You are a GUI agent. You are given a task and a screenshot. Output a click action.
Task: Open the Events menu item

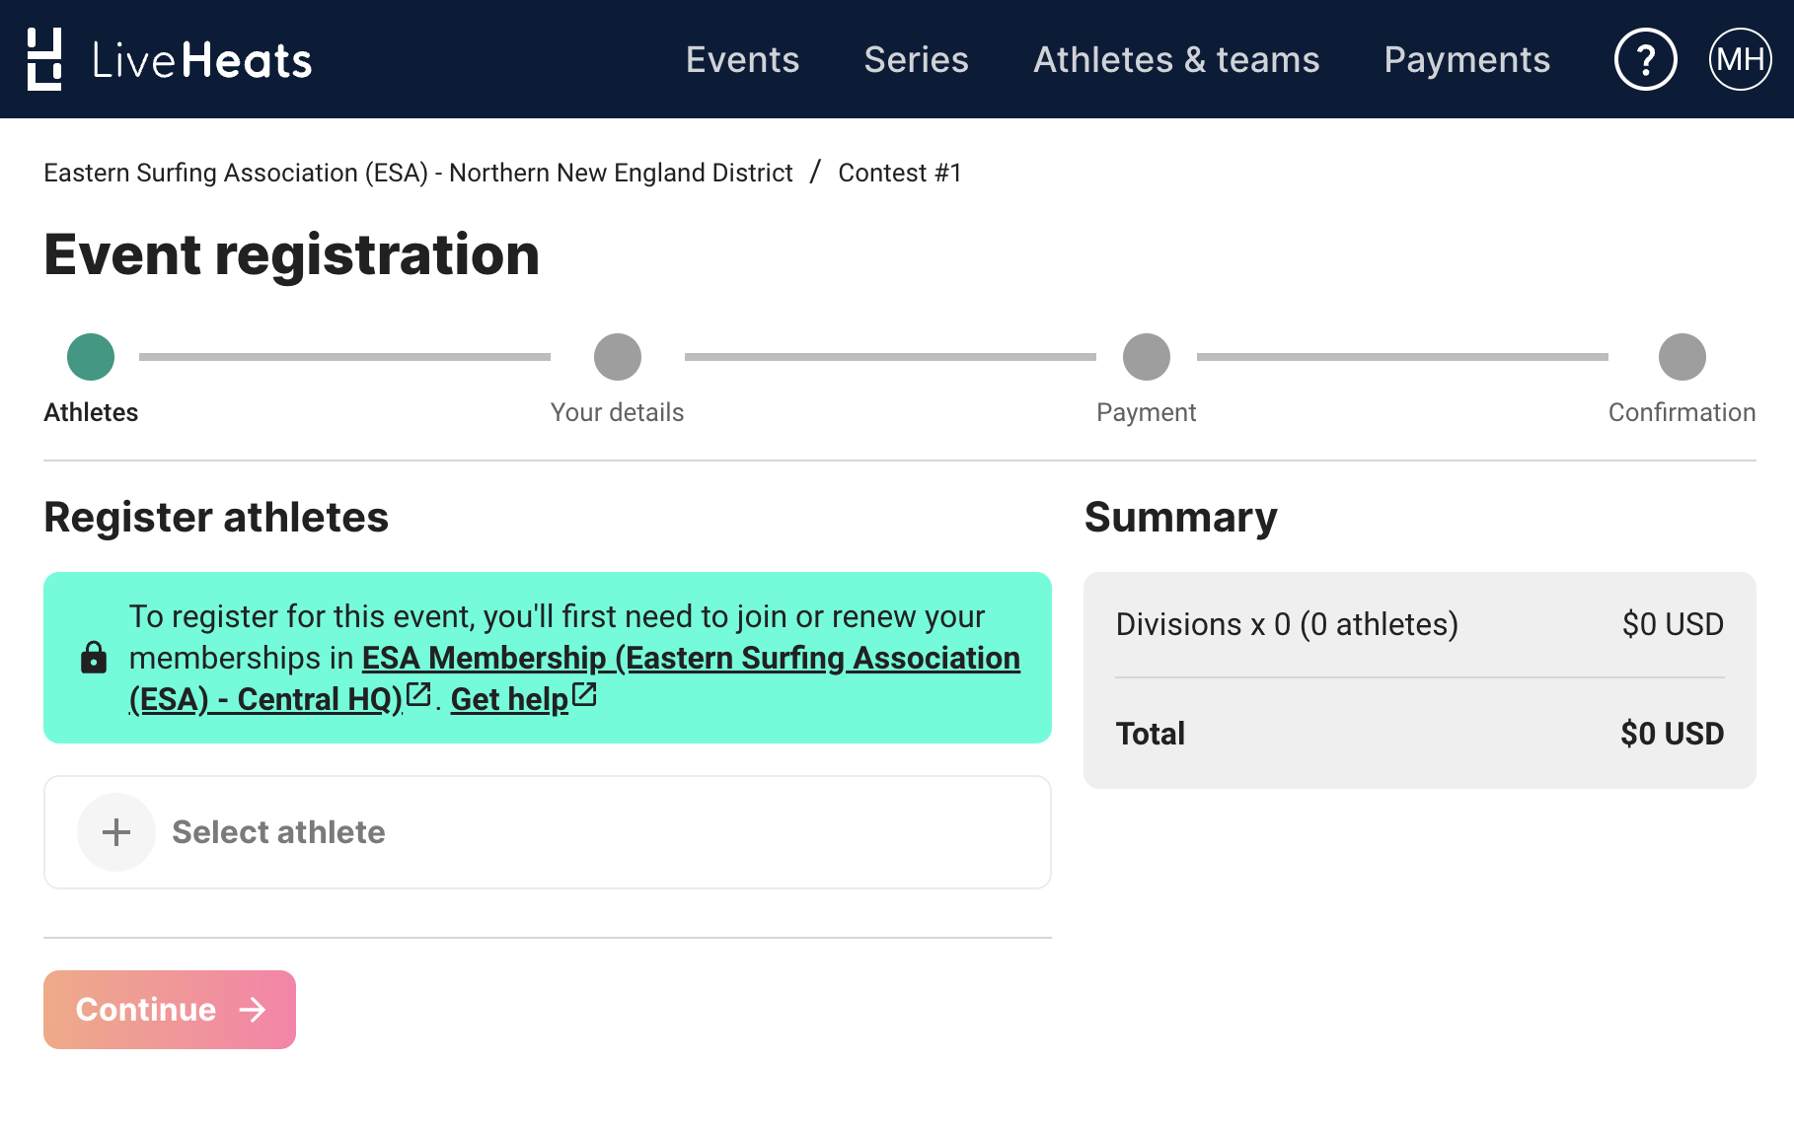[x=742, y=59]
